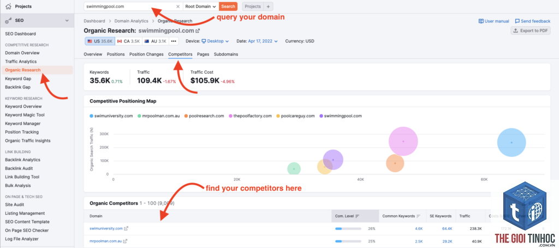
Task: Open Organic Traffic Insights in sidebar
Action: point(28,141)
